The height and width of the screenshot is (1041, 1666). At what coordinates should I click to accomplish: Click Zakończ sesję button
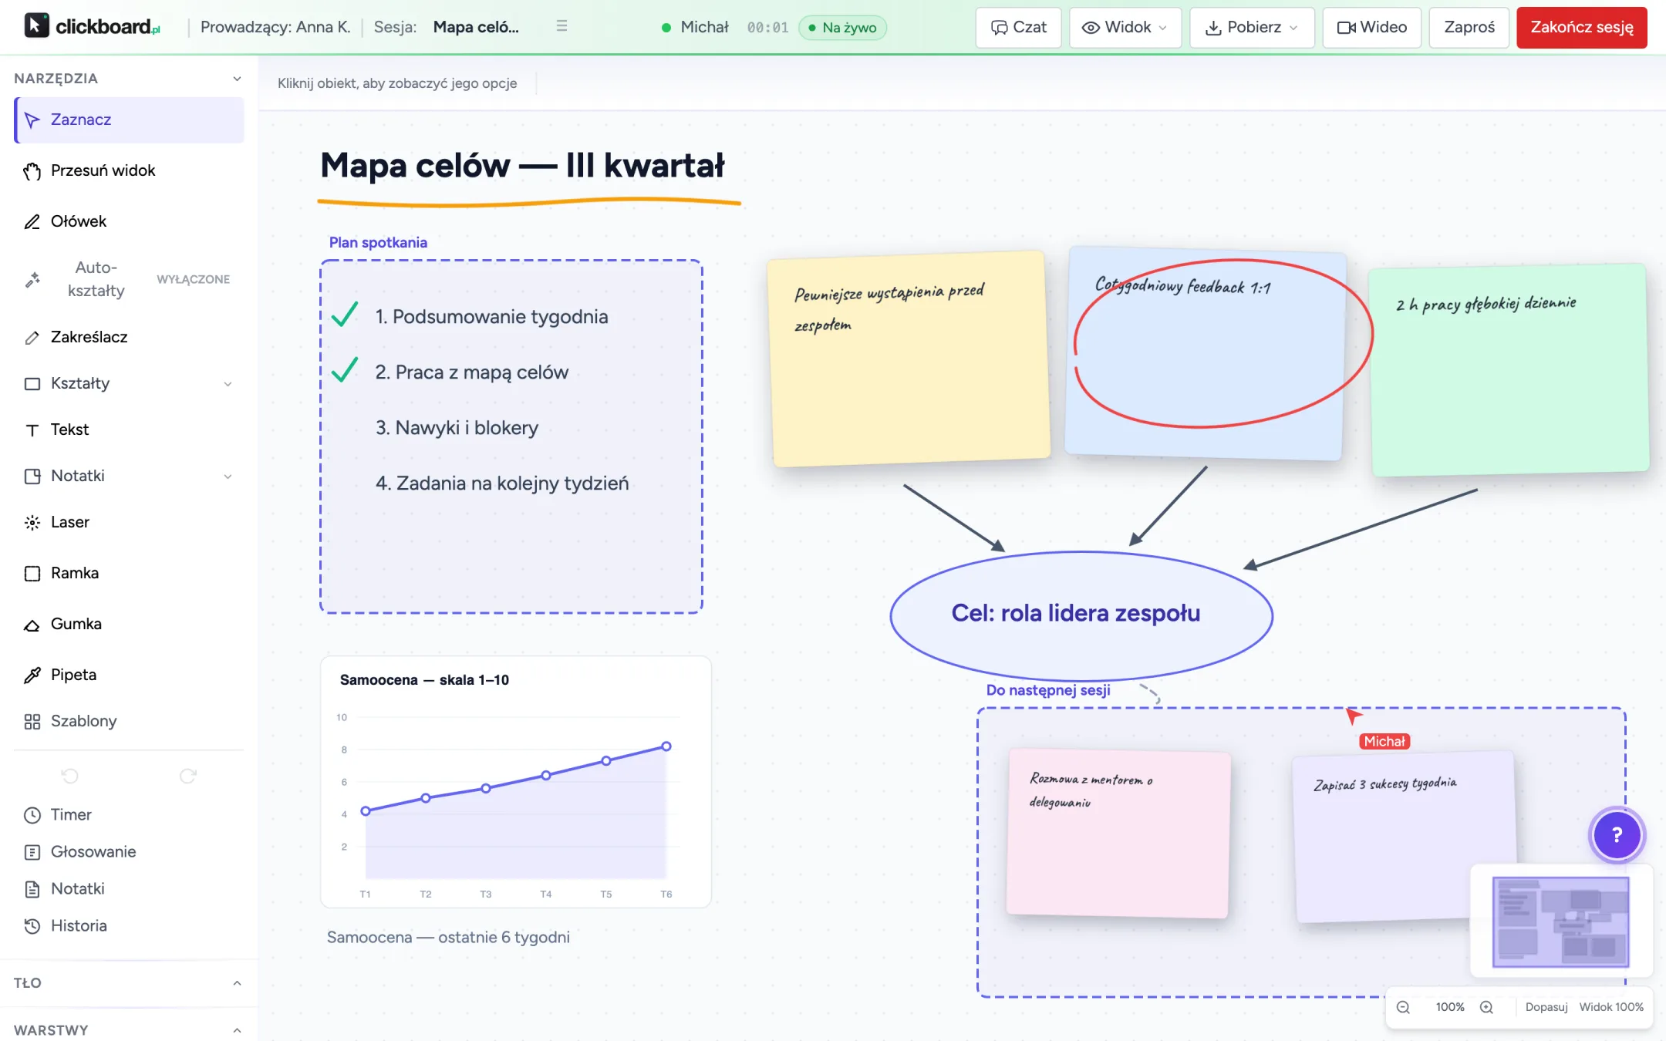tap(1582, 28)
